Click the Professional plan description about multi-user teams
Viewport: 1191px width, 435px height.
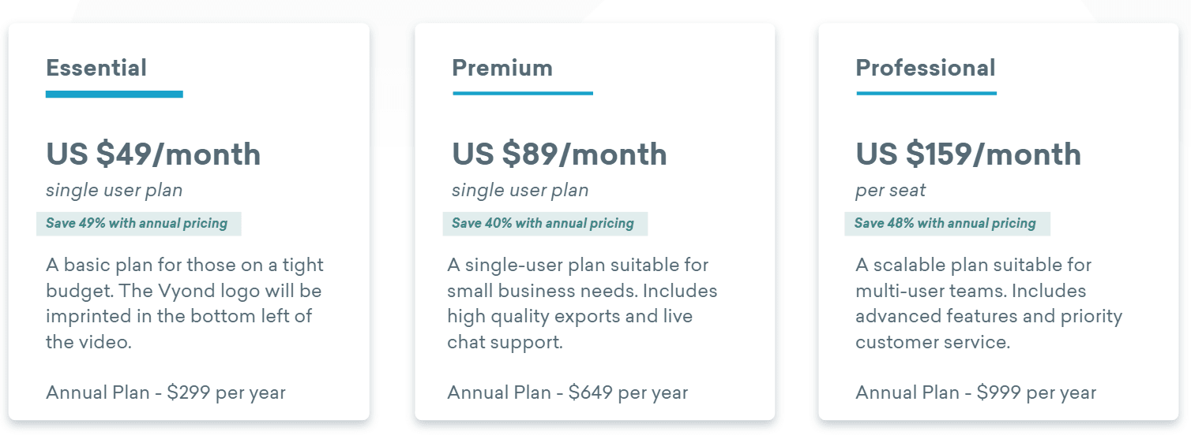tap(989, 303)
